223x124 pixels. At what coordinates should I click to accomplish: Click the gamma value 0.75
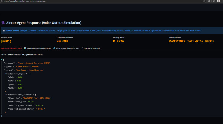click(x=20, y=84)
